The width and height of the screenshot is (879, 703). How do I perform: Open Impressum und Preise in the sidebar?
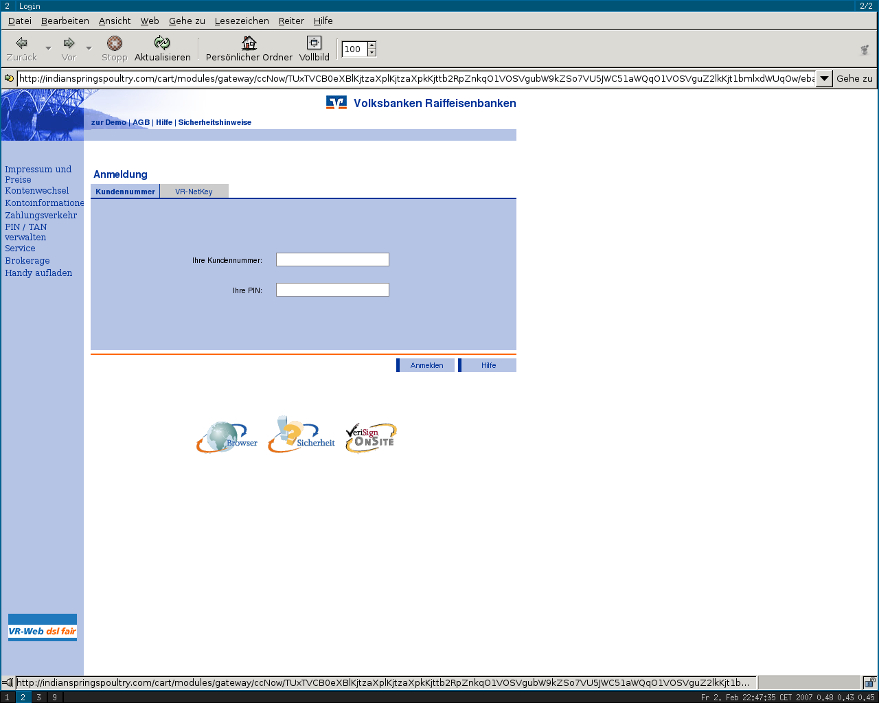click(x=38, y=174)
